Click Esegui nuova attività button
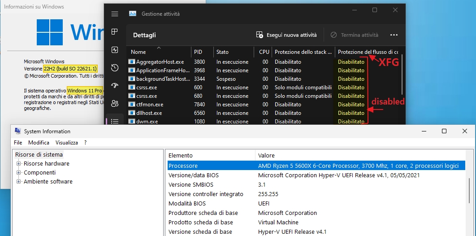This screenshot has height=236, width=476. [x=286, y=35]
